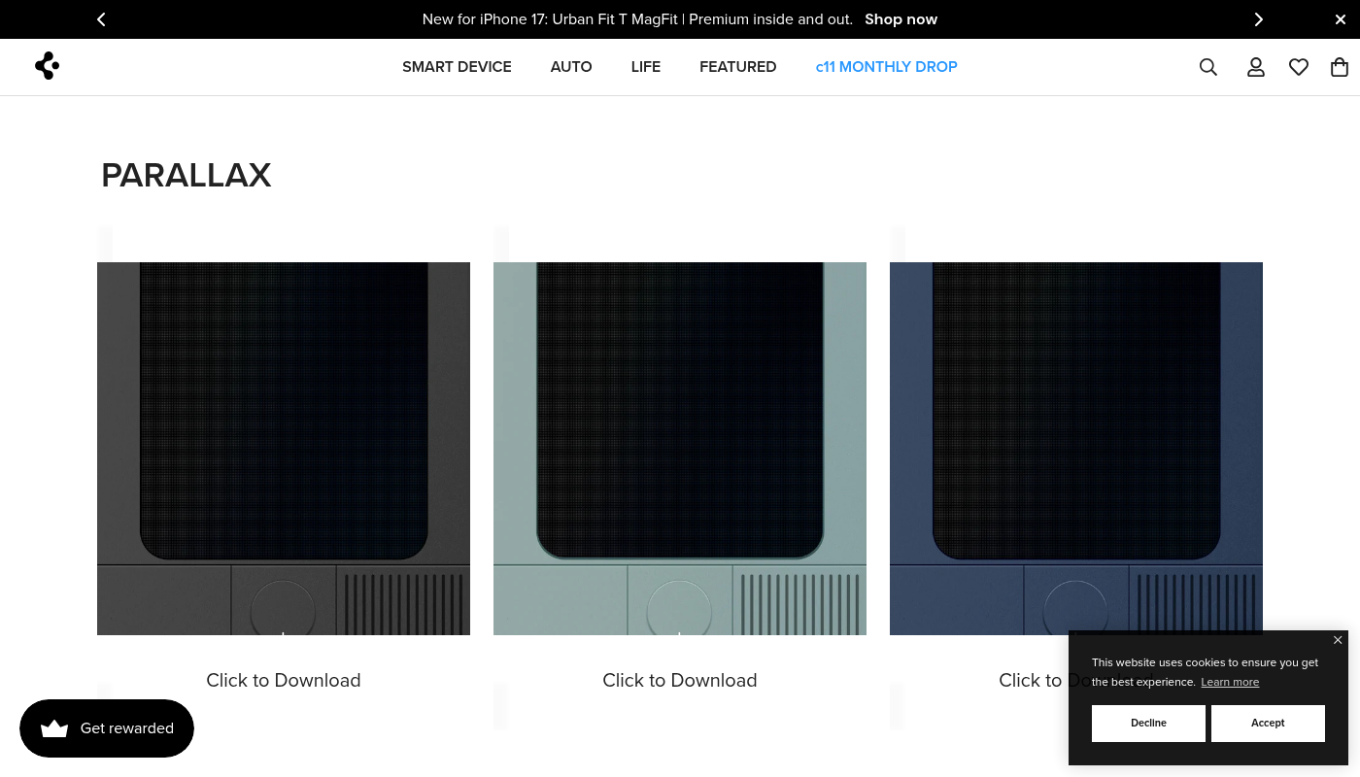Open the search magnifier icon
Image resolution: width=1360 pixels, height=777 pixels.
click(1207, 67)
